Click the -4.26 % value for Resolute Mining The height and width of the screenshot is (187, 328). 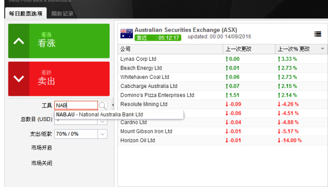(x=288, y=104)
